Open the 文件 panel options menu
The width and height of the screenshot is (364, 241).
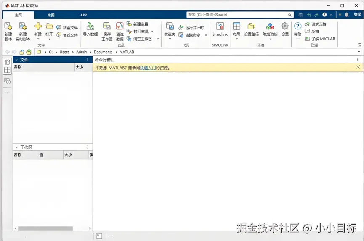coord(87,60)
